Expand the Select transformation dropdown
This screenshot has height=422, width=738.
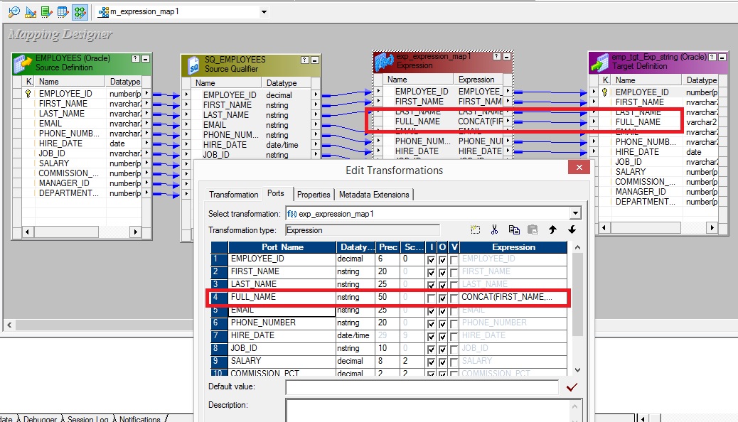(x=575, y=213)
